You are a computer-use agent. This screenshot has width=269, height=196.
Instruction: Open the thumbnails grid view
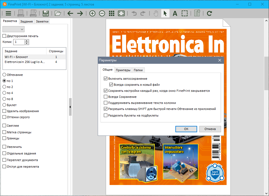[112, 13]
